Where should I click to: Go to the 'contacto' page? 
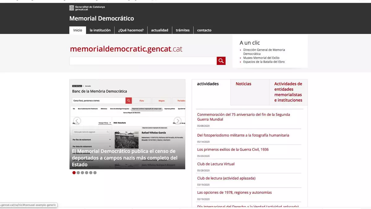(204, 30)
